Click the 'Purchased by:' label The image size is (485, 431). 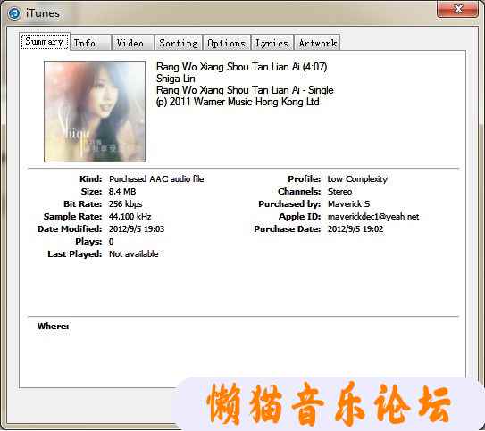[289, 204]
